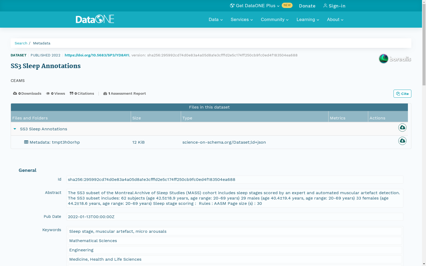Expand the Community menu
Image resolution: width=426 pixels, height=266 pixels.
pyautogui.click(x=275, y=19)
